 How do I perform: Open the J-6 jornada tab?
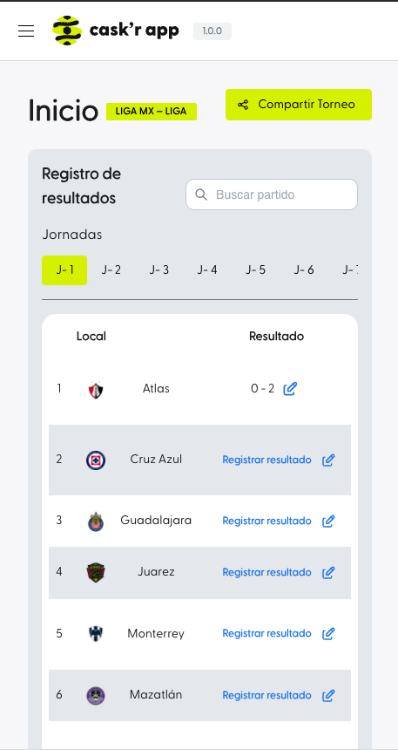[x=304, y=270]
